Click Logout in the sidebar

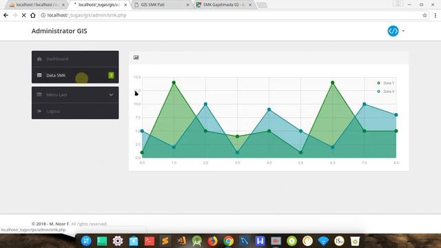(x=75, y=111)
